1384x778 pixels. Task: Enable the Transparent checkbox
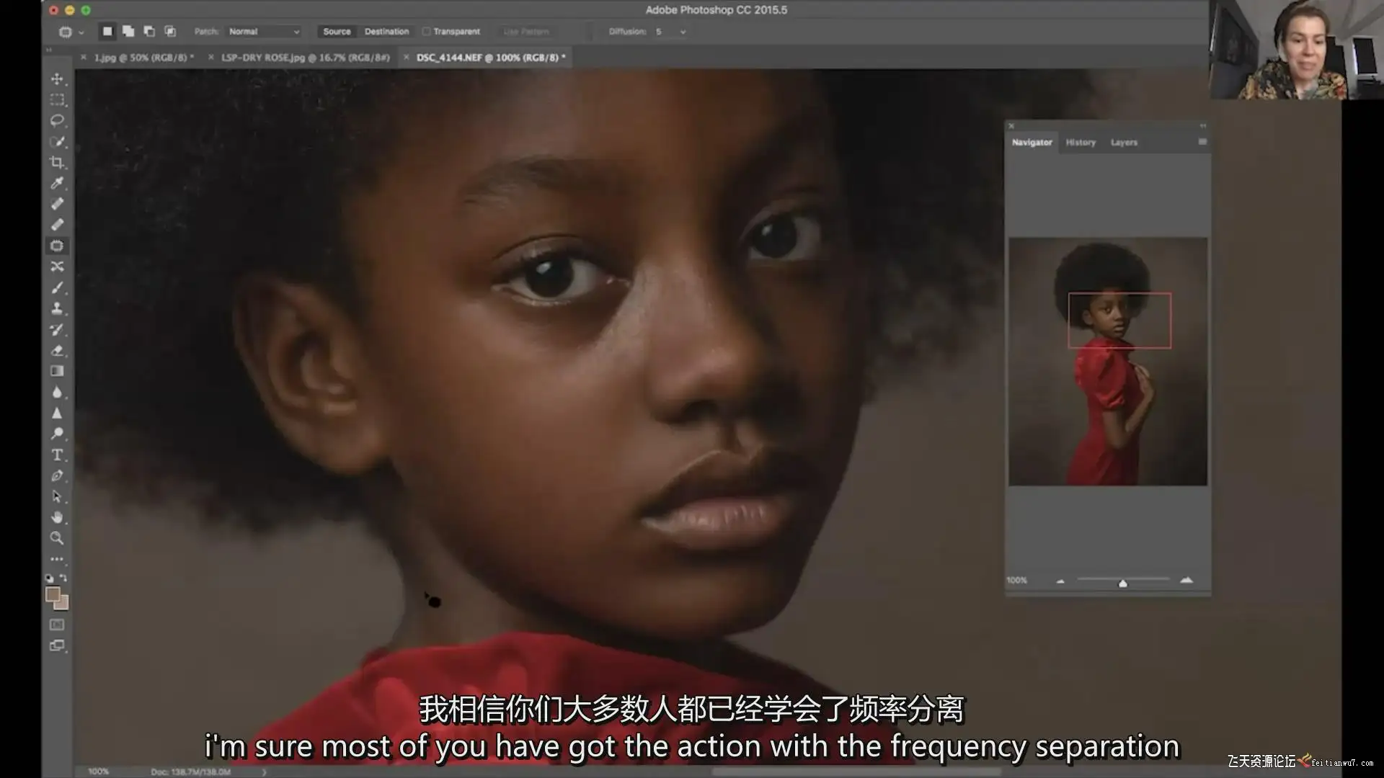[427, 32]
